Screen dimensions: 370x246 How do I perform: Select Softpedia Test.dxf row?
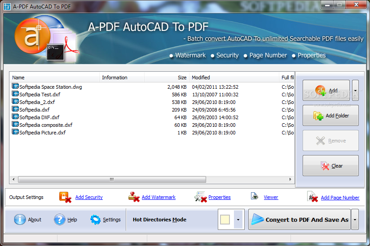pos(152,95)
